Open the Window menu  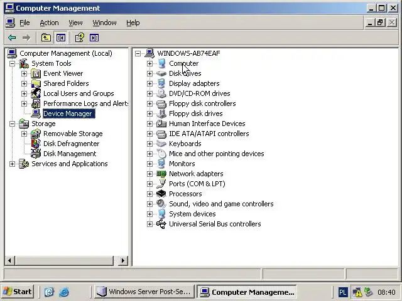pyautogui.click(x=105, y=23)
